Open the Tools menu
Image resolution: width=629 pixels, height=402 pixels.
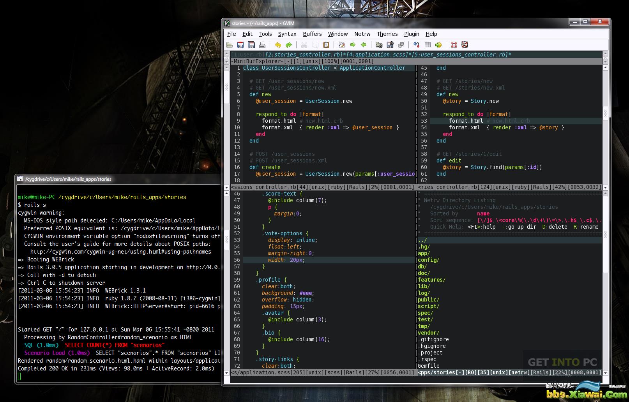click(265, 34)
